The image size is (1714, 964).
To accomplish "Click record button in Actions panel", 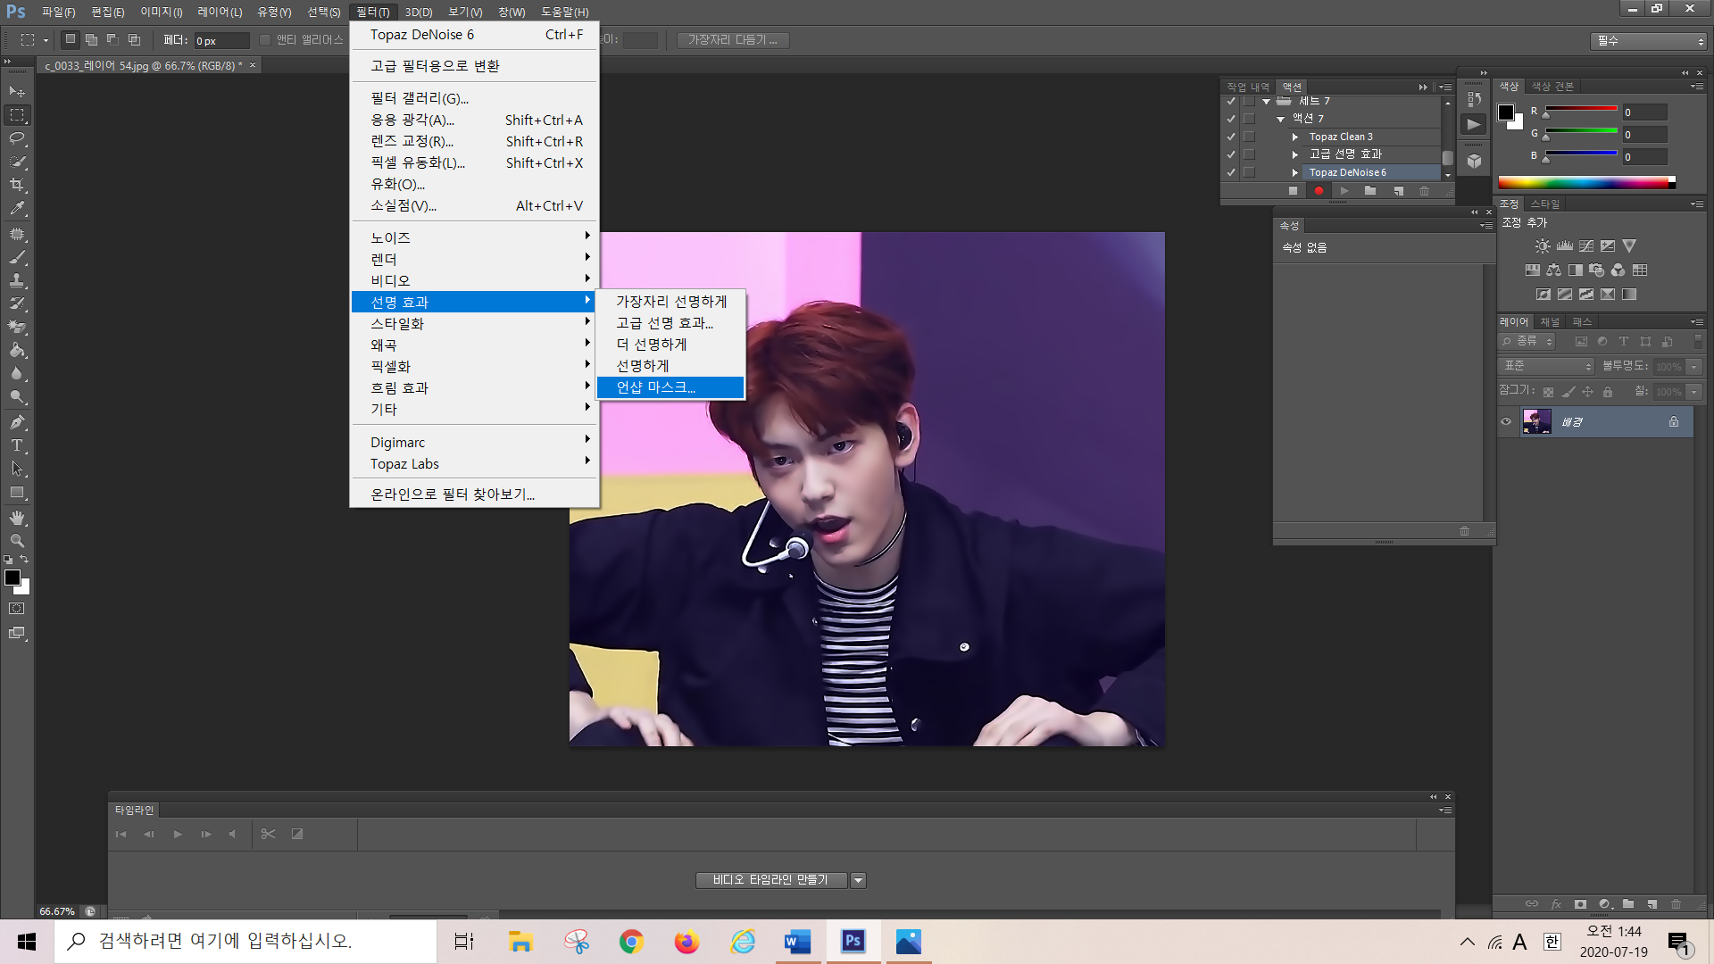I will (x=1319, y=191).
